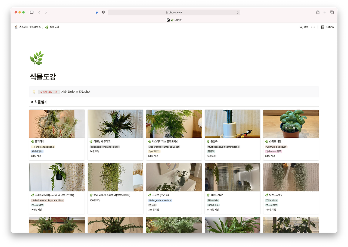This screenshot has height=247, width=348.
Task: Open the 푼기아나 card photo
Action: click(57, 124)
